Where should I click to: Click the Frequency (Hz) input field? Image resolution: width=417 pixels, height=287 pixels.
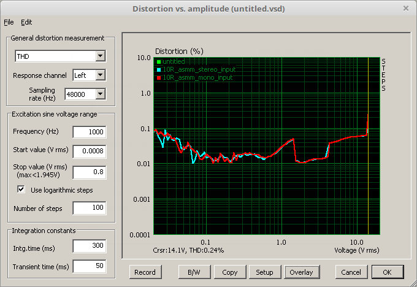pos(89,132)
